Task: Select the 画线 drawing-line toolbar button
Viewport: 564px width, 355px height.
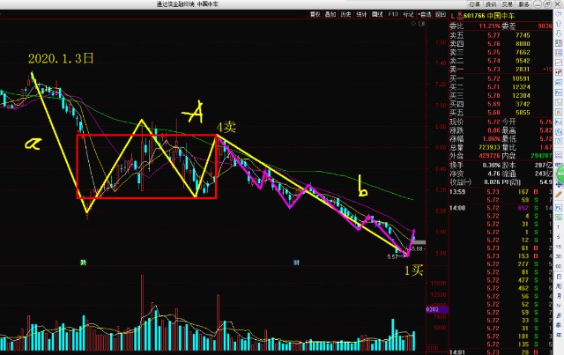Action: coord(377,14)
